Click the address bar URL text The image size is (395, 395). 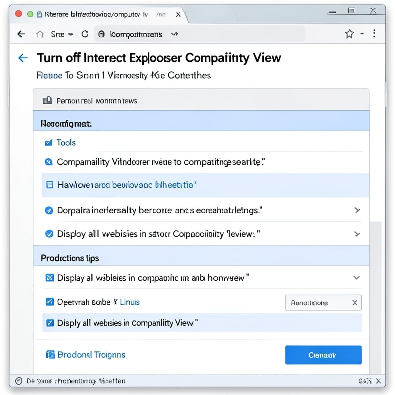[x=136, y=34]
